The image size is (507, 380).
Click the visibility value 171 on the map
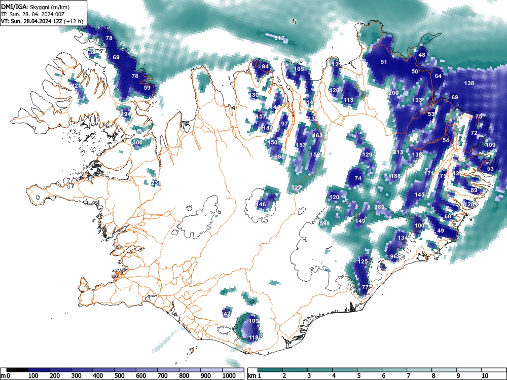click(428, 173)
